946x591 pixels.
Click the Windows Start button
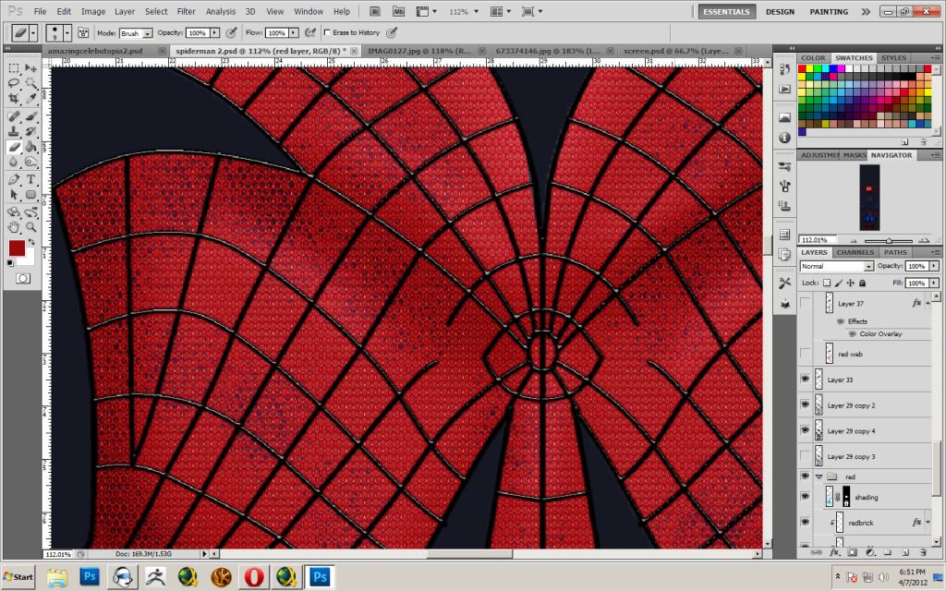(18, 576)
